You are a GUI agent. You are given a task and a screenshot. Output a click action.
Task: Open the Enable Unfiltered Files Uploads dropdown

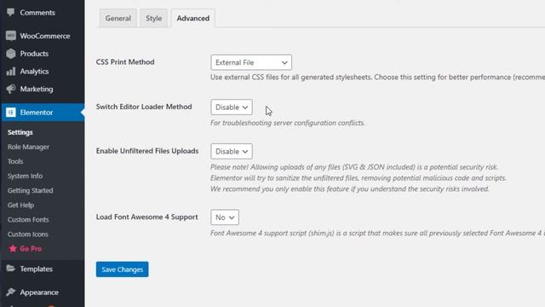(232, 152)
